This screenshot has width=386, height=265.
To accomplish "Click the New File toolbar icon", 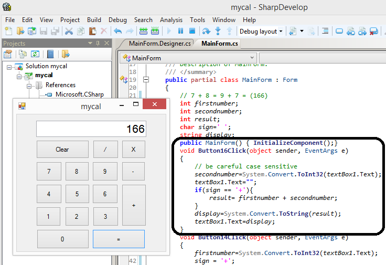I will pyautogui.click(x=8, y=31).
